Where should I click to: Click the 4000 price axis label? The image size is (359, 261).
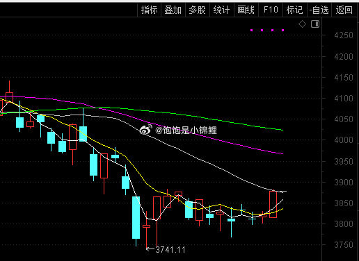[x=344, y=140]
